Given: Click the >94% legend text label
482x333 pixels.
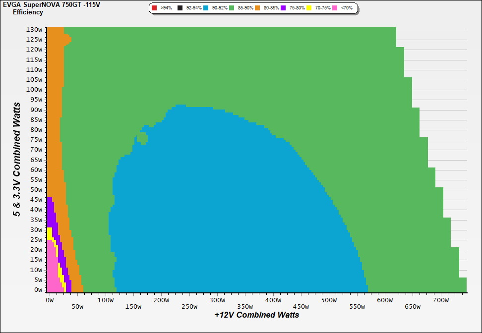Looking at the screenshot, I should [166, 8].
